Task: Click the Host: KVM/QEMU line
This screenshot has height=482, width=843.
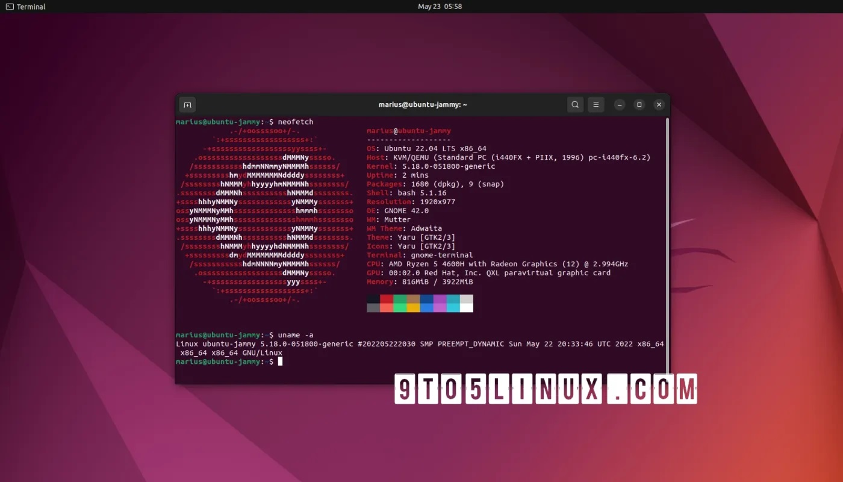Action: click(509, 158)
